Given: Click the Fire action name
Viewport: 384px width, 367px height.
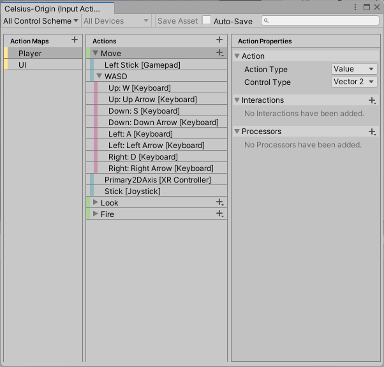Looking at the screenshot, I should tap(107, 214).
